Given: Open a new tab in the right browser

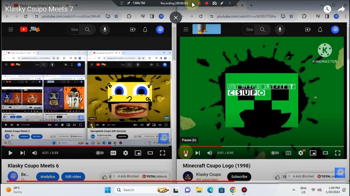Looking at the screenshot, I should [x=251, y=5].
